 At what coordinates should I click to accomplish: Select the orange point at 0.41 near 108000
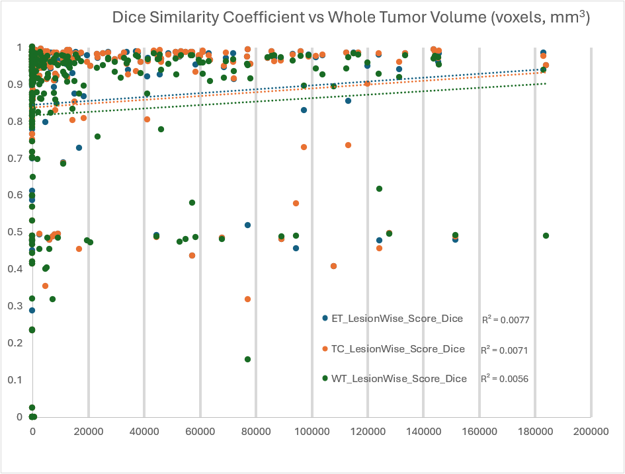click(x=333, y=266)
